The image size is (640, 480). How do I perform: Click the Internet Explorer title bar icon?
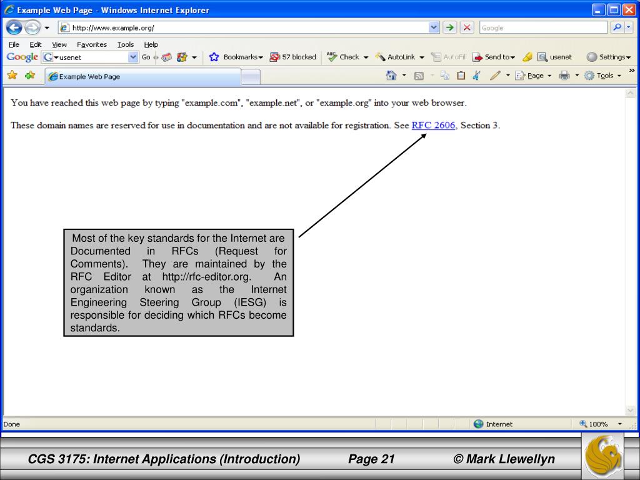pos(9,10)
